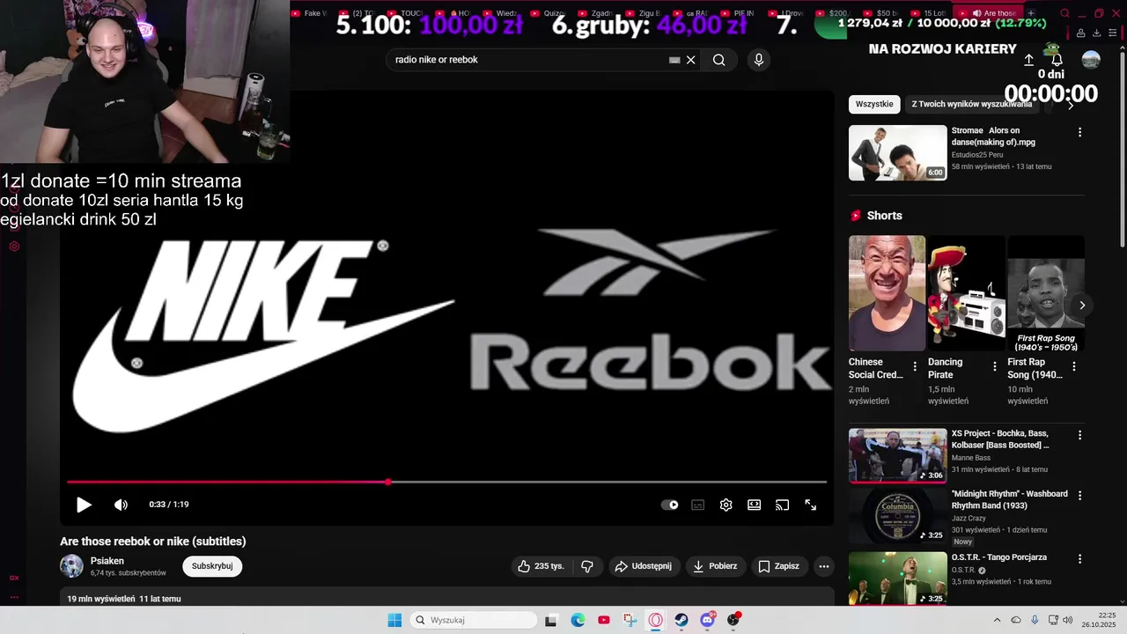
Task: Show hidden tray icons chevron
Action: (997, 620)
